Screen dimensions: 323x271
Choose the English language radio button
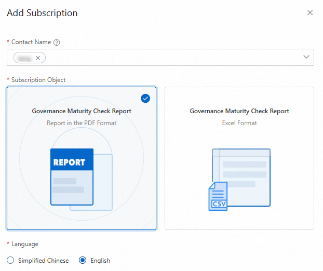click(83, 260)
